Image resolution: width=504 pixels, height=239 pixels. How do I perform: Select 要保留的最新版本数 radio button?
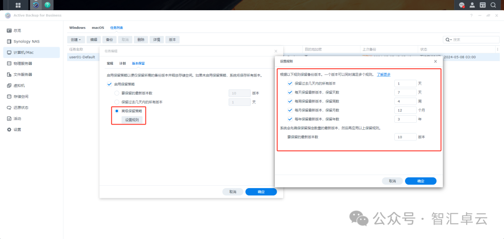click(x=117, y=93)
